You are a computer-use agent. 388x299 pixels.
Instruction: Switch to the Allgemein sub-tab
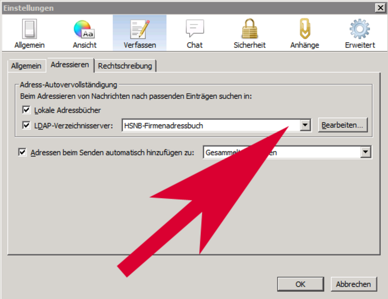coord(26,66)
